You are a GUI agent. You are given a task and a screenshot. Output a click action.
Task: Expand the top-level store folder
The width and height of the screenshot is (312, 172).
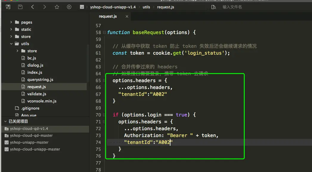11,36
